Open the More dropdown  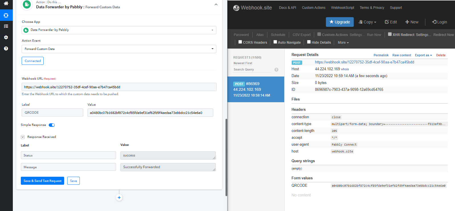[x=343, y=43]
